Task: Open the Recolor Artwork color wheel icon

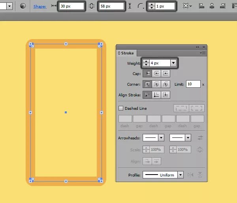Action: point(23,6)
